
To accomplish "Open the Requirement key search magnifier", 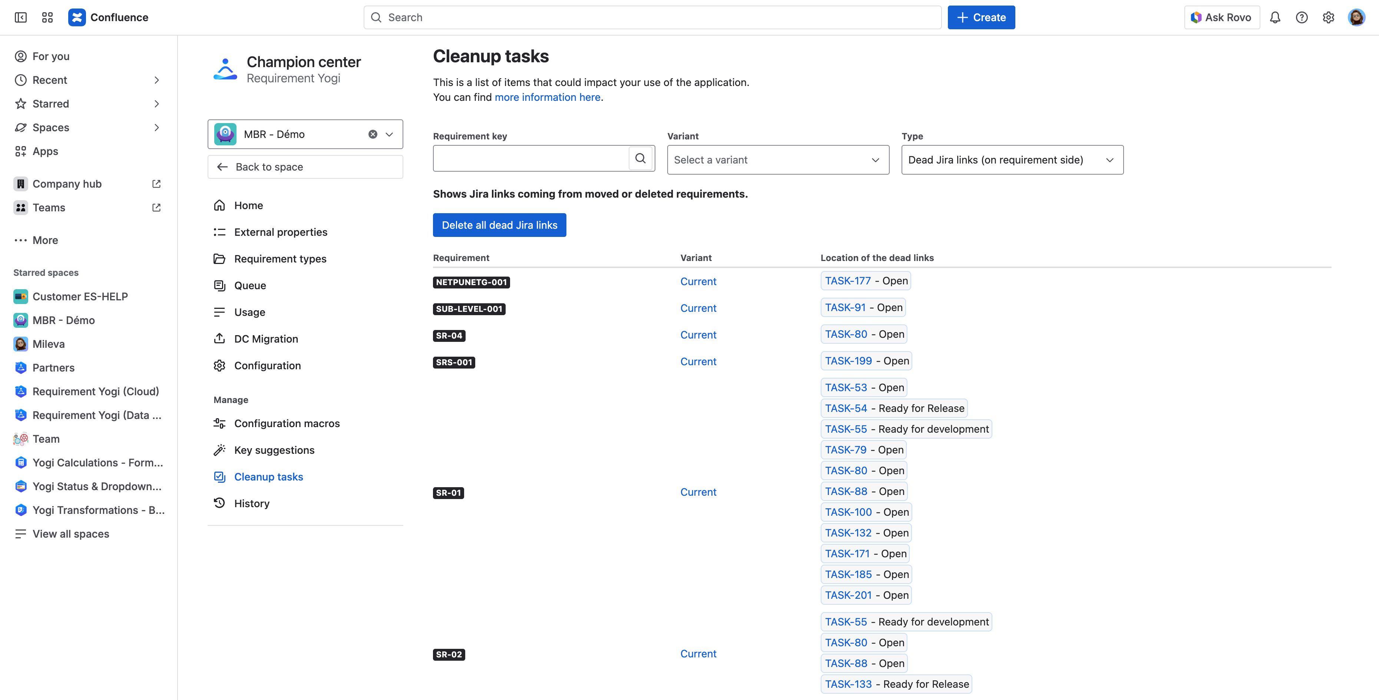I will point(640,158).
